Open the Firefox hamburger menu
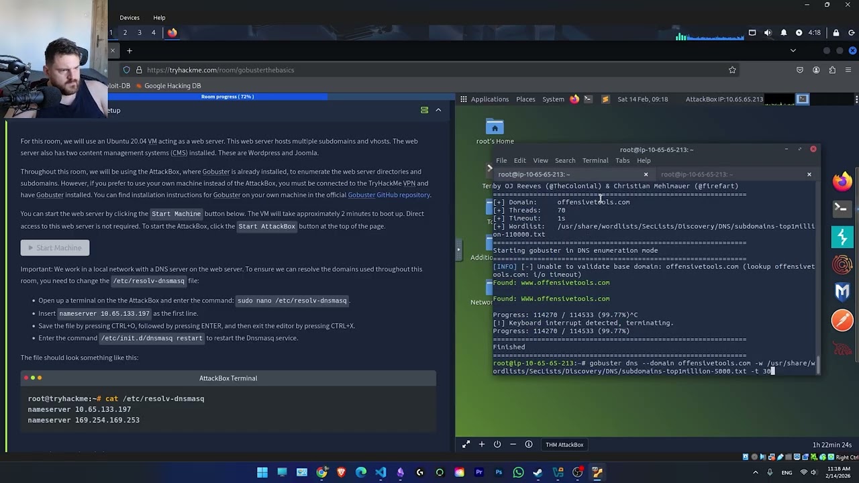Viewport: 859px width, 483px height. tap(849, 70)
